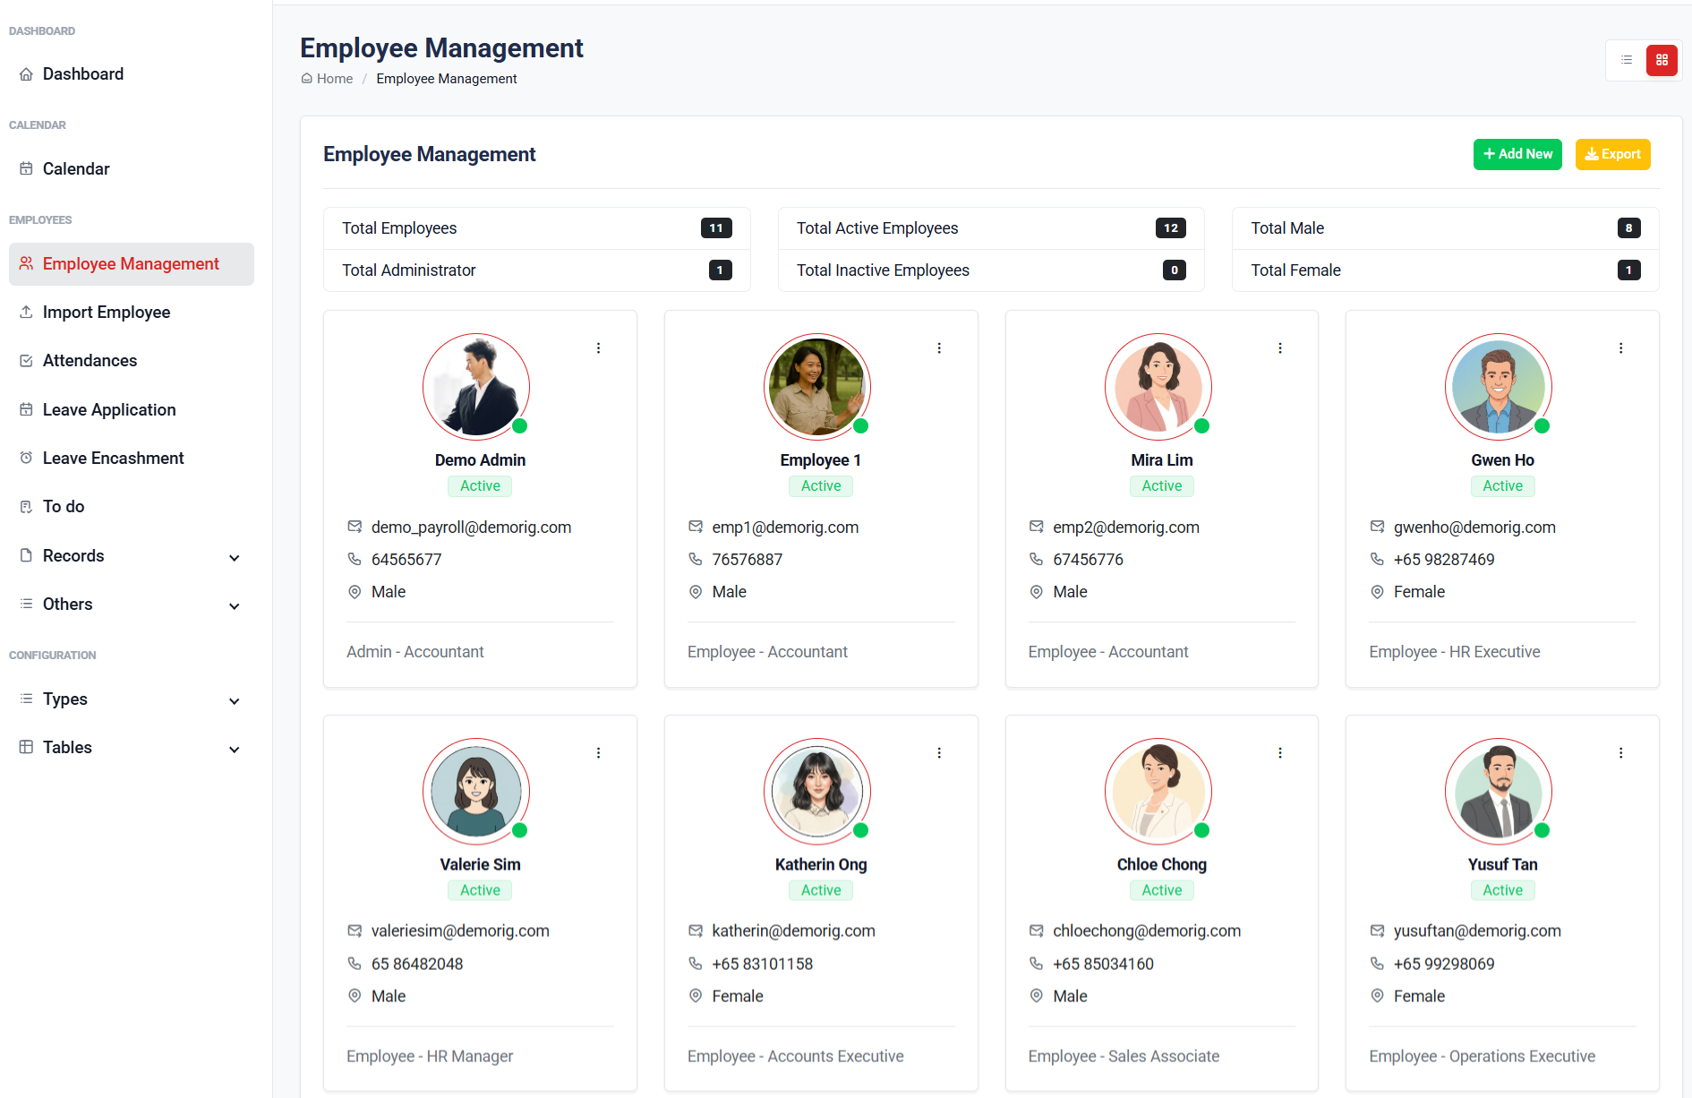Open three-dot menu on Demo Admin card

(599, 348)
